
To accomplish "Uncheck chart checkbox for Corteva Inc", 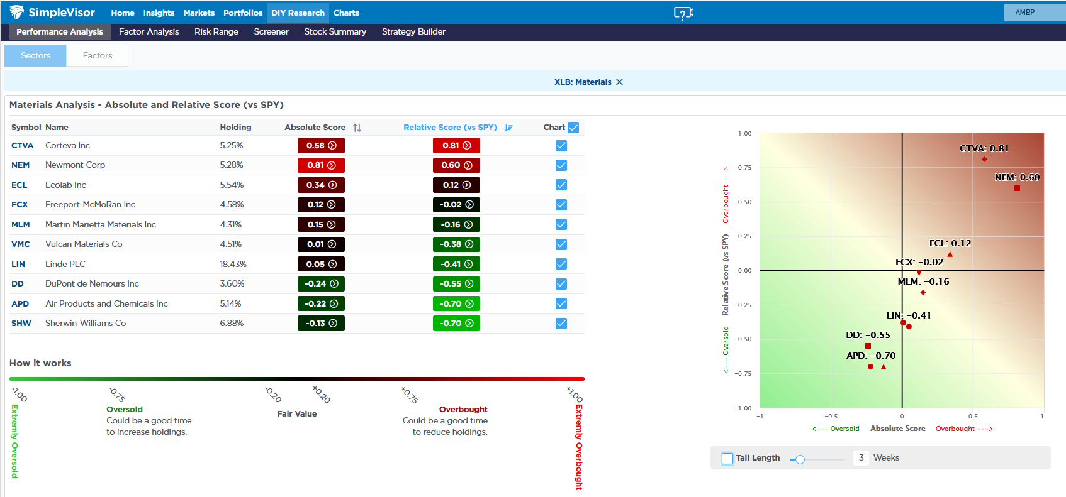I will [x=561, y=146].
